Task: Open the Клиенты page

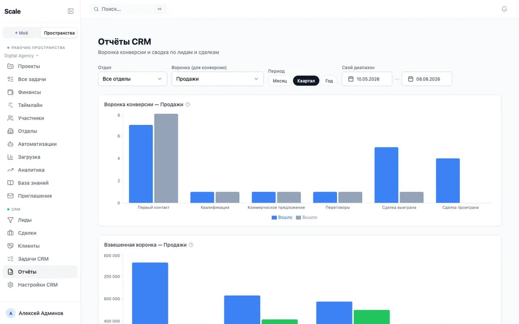Action: (x=40, y=246)
